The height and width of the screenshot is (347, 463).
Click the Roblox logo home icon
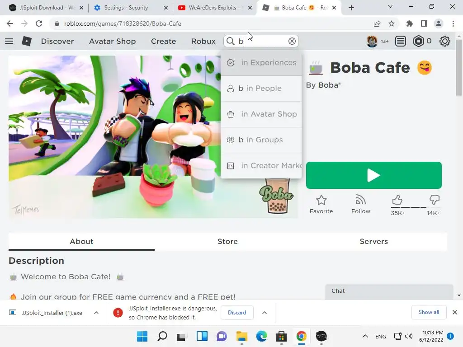tap(27, 41)
